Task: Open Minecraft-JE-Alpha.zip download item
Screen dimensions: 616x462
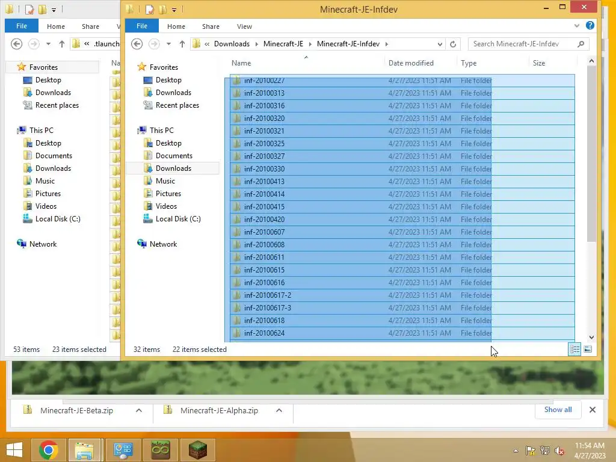Action: (x=219, y=410)
